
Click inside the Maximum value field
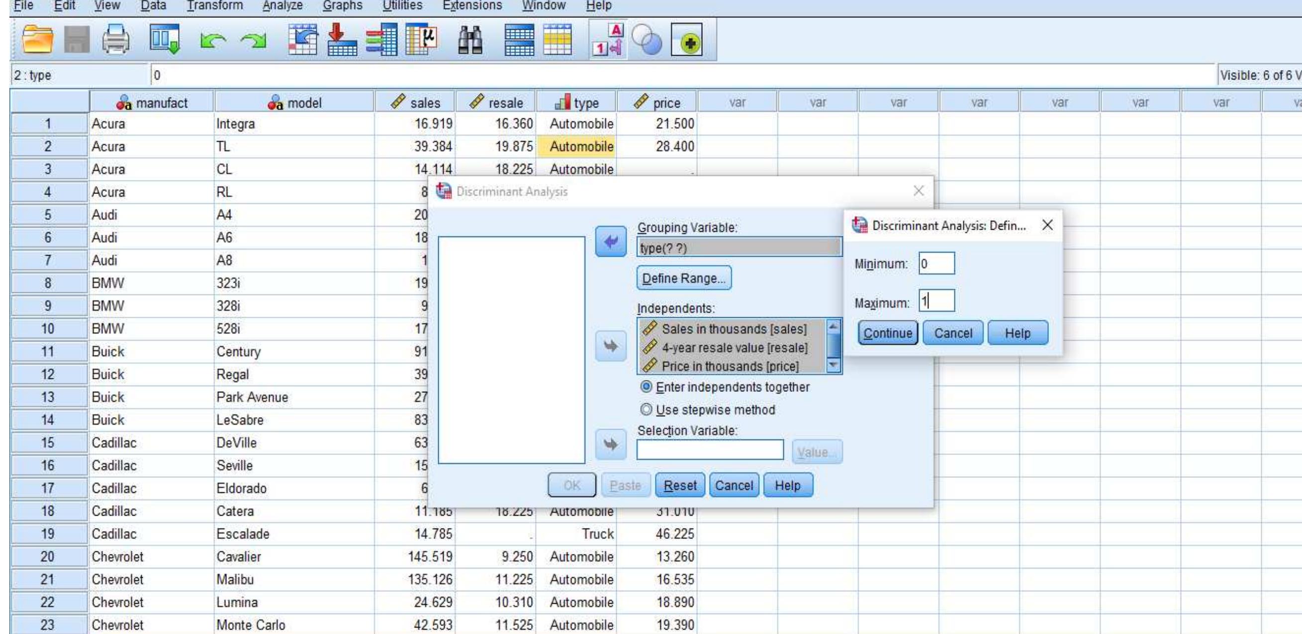pos(936,300)
